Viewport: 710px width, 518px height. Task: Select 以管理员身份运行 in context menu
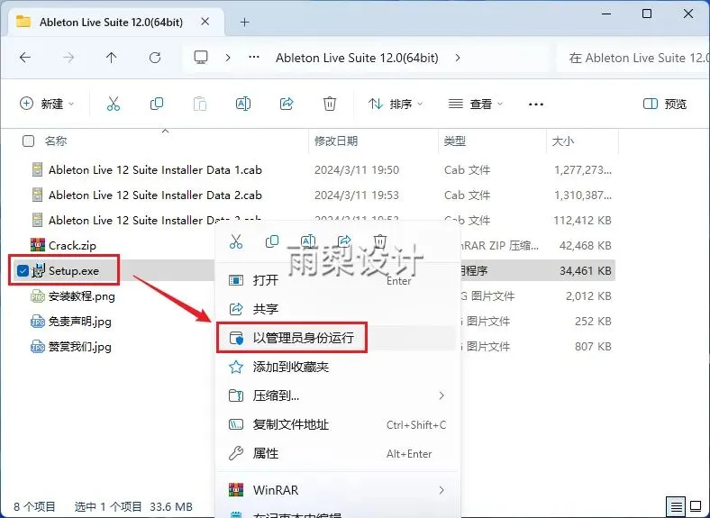337,337
